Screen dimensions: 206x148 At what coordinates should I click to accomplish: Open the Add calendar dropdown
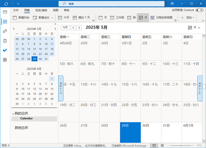click(x=187, y=18)
